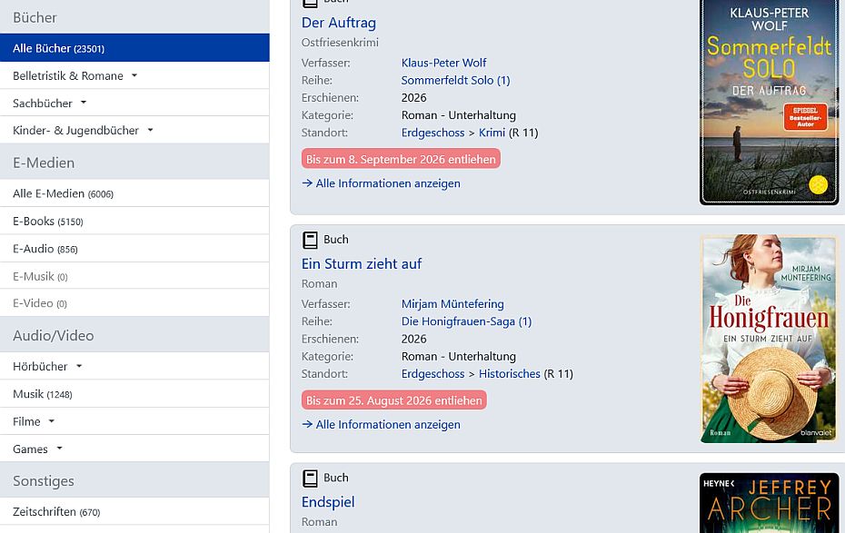845x533 pixels.
Task: Select E-Musik (0) entry
Action: click(134, 276)
